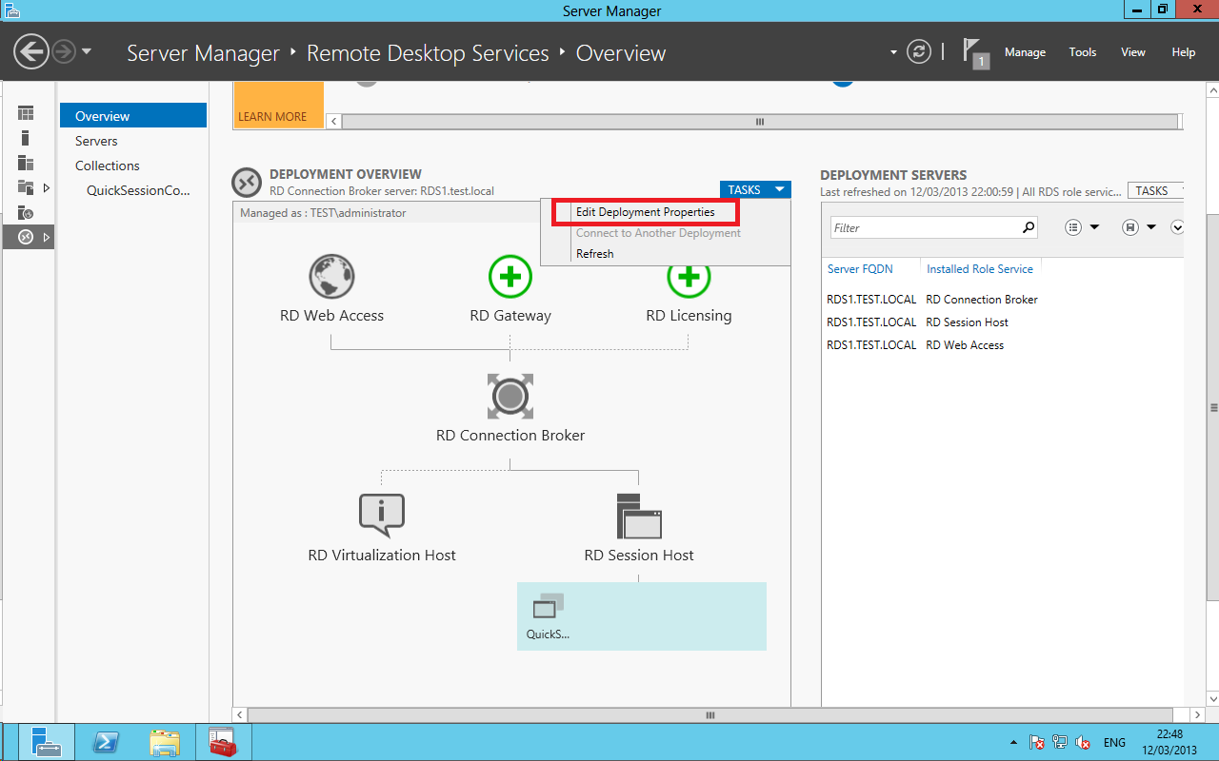
Task: Sort by Server FQDN column
Action: 860,269
